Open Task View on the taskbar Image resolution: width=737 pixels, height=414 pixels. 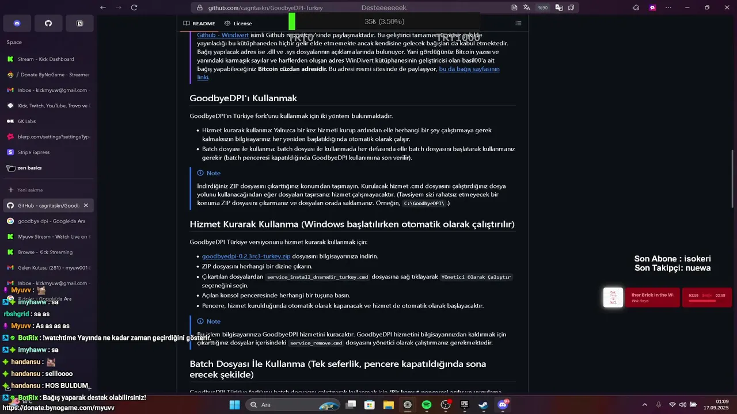click(x=351, y=405)
